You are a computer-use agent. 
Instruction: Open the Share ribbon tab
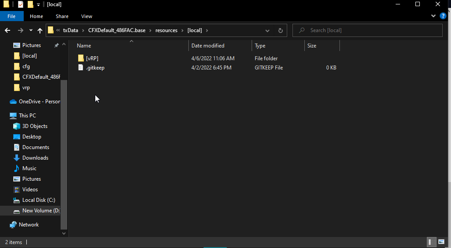click(x=62, y=16)
